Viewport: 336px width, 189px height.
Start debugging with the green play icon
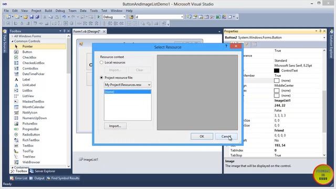pyautogui.click(x=98, y=17)
